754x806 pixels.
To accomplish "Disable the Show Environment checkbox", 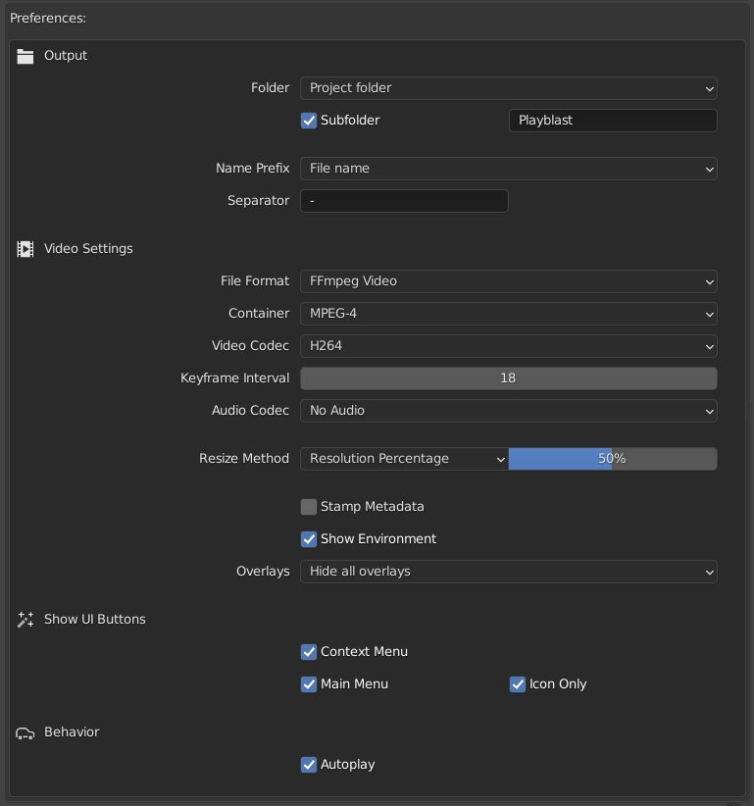I will (309, 539).
